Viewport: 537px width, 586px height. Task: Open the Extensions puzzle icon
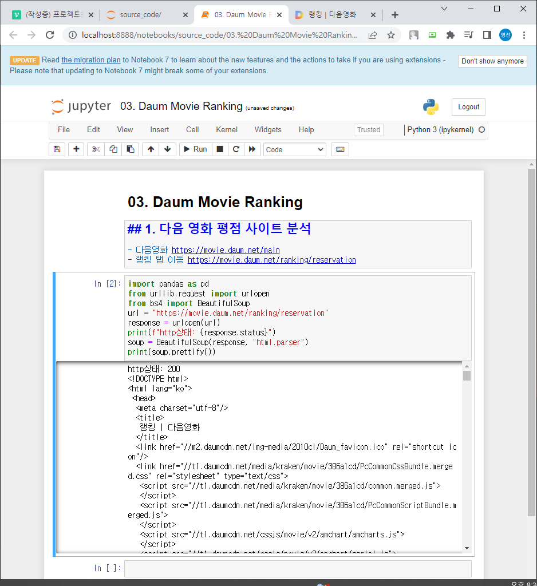450,35
